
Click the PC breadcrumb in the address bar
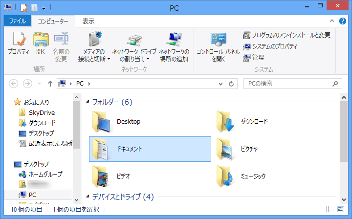pyautogui.click(x=80, y=84)
